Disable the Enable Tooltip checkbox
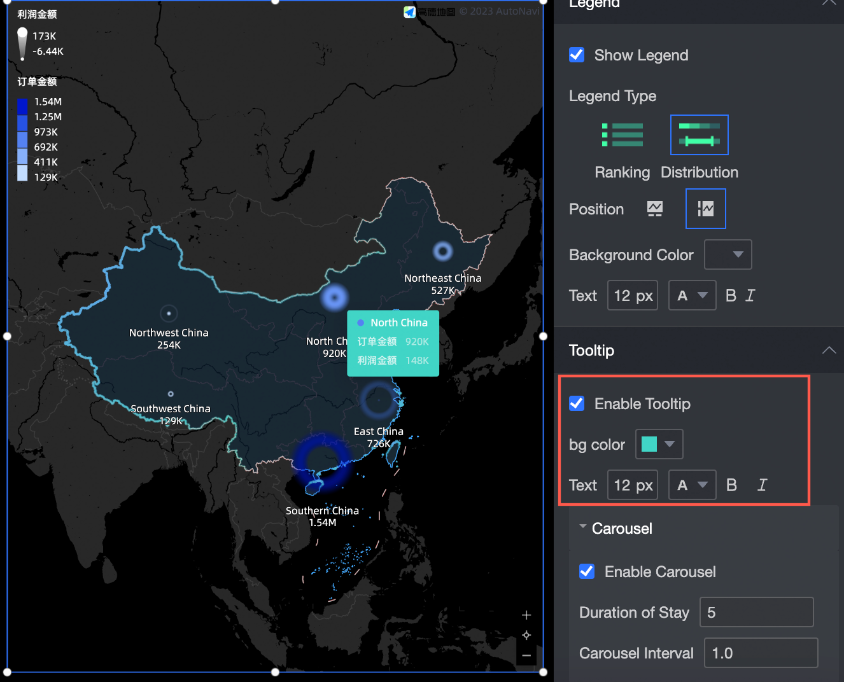 tap(576, 403)
